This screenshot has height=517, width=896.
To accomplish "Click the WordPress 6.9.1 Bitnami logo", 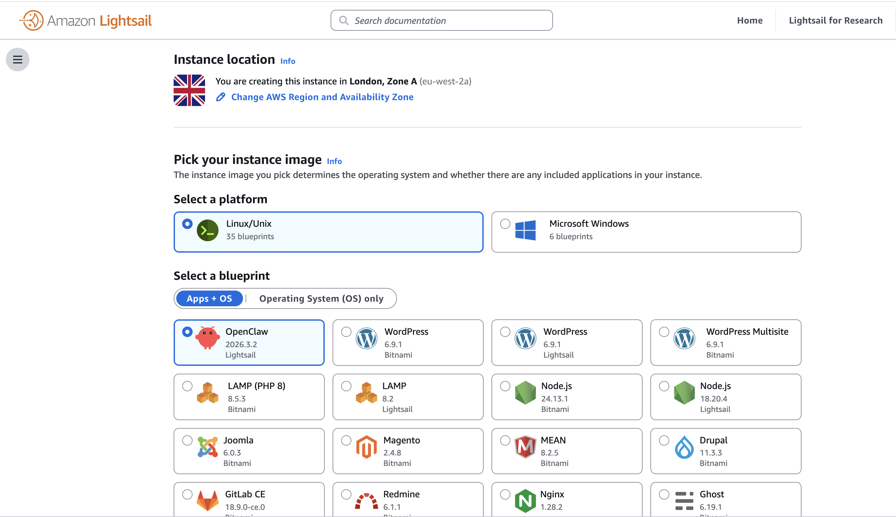I will point(366,338).
